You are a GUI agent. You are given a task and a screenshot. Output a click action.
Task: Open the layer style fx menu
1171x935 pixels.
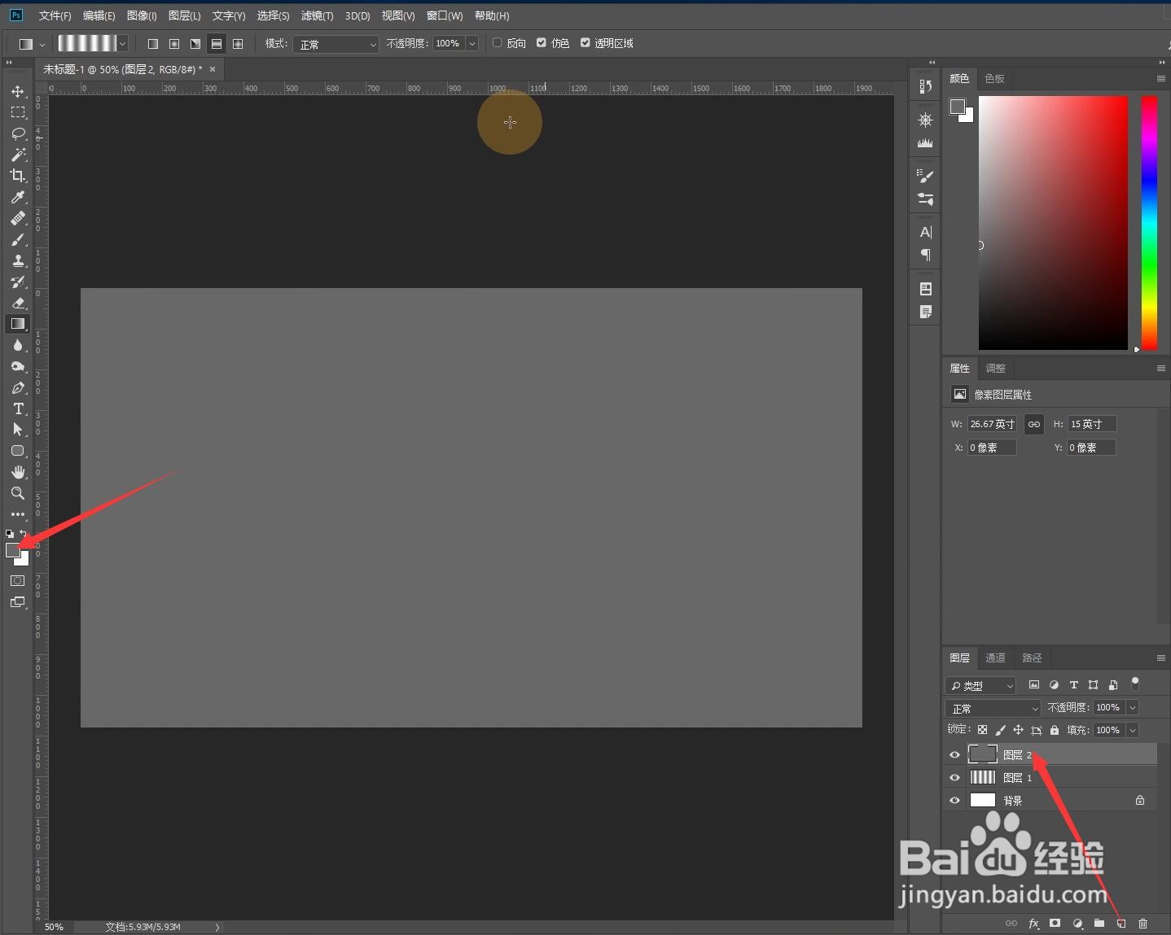pos(1033,924)
